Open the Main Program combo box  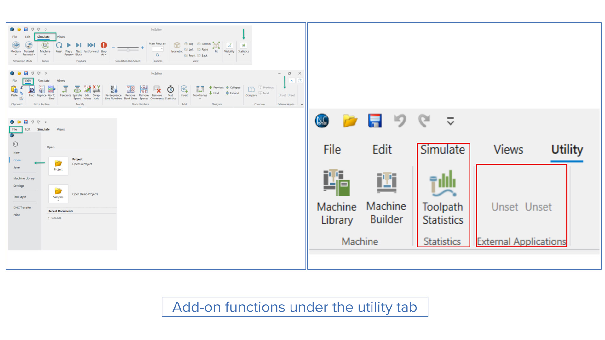pyautogui.click(x=158, y=49)
